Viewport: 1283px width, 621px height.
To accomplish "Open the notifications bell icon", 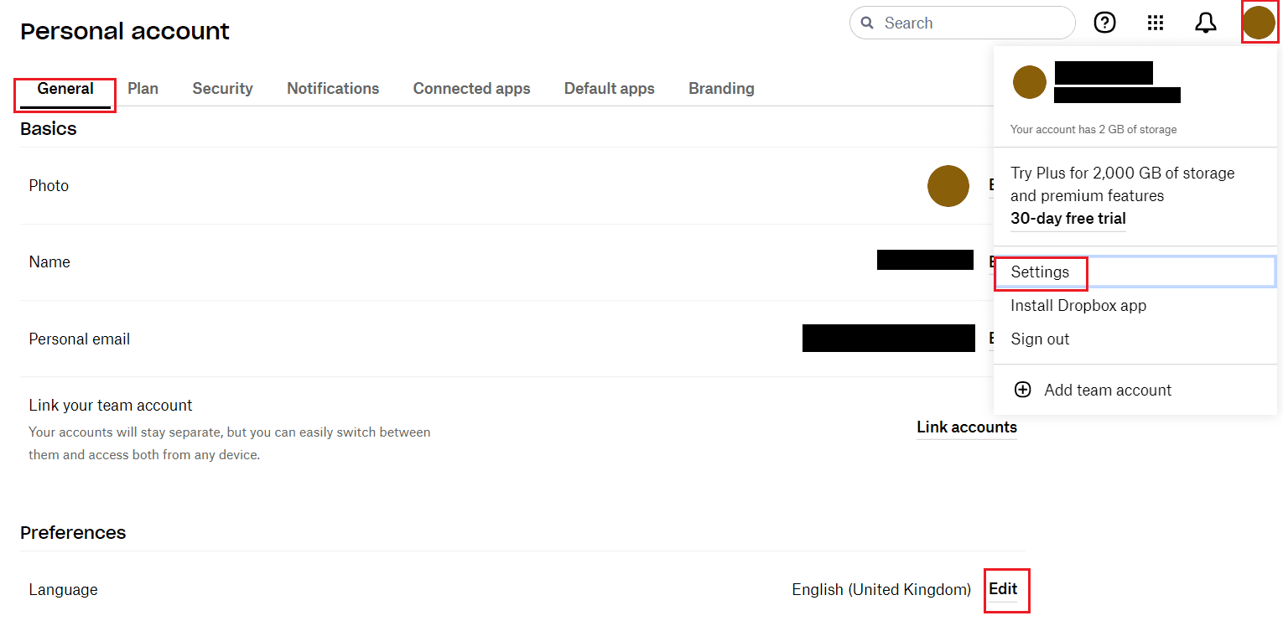I will [1206, 23].
